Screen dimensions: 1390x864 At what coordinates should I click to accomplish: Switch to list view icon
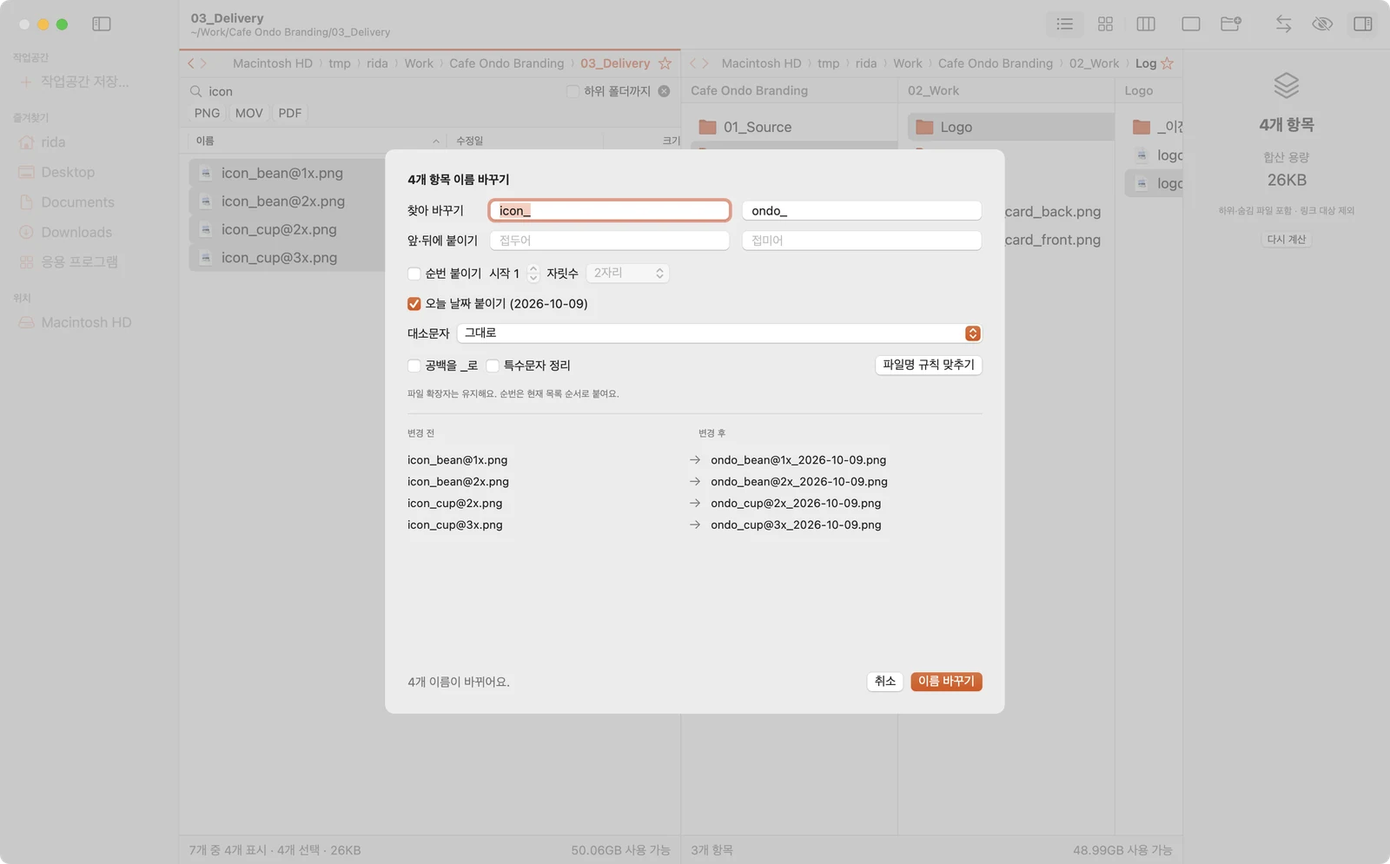tap(1064, 24)
